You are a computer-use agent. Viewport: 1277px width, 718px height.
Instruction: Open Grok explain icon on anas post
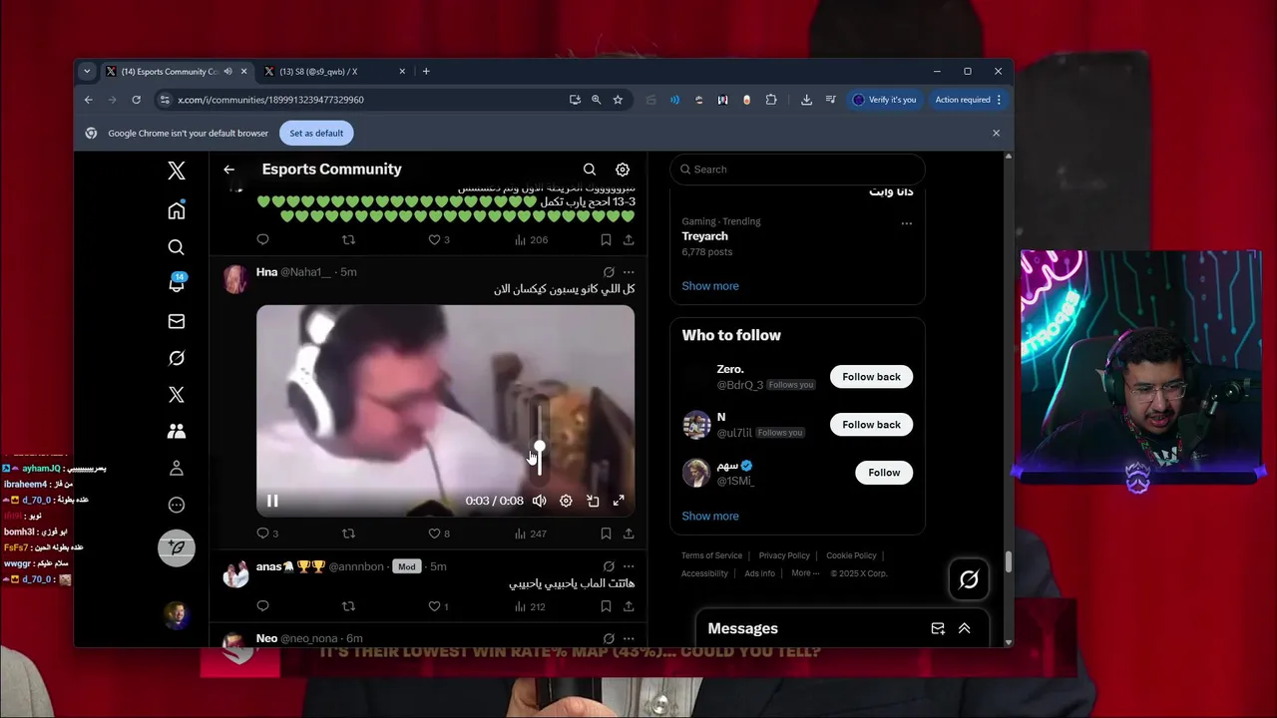[609, 566]
